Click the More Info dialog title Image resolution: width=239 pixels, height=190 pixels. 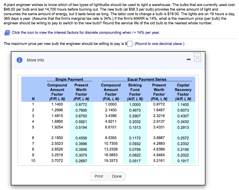point(35,60)
